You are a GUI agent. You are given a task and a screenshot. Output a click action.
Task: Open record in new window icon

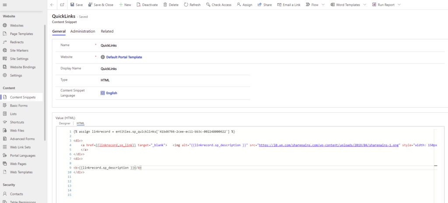point(62,5)
